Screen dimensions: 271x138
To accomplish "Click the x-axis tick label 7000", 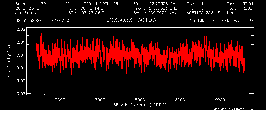I will (x=60, y=100).
